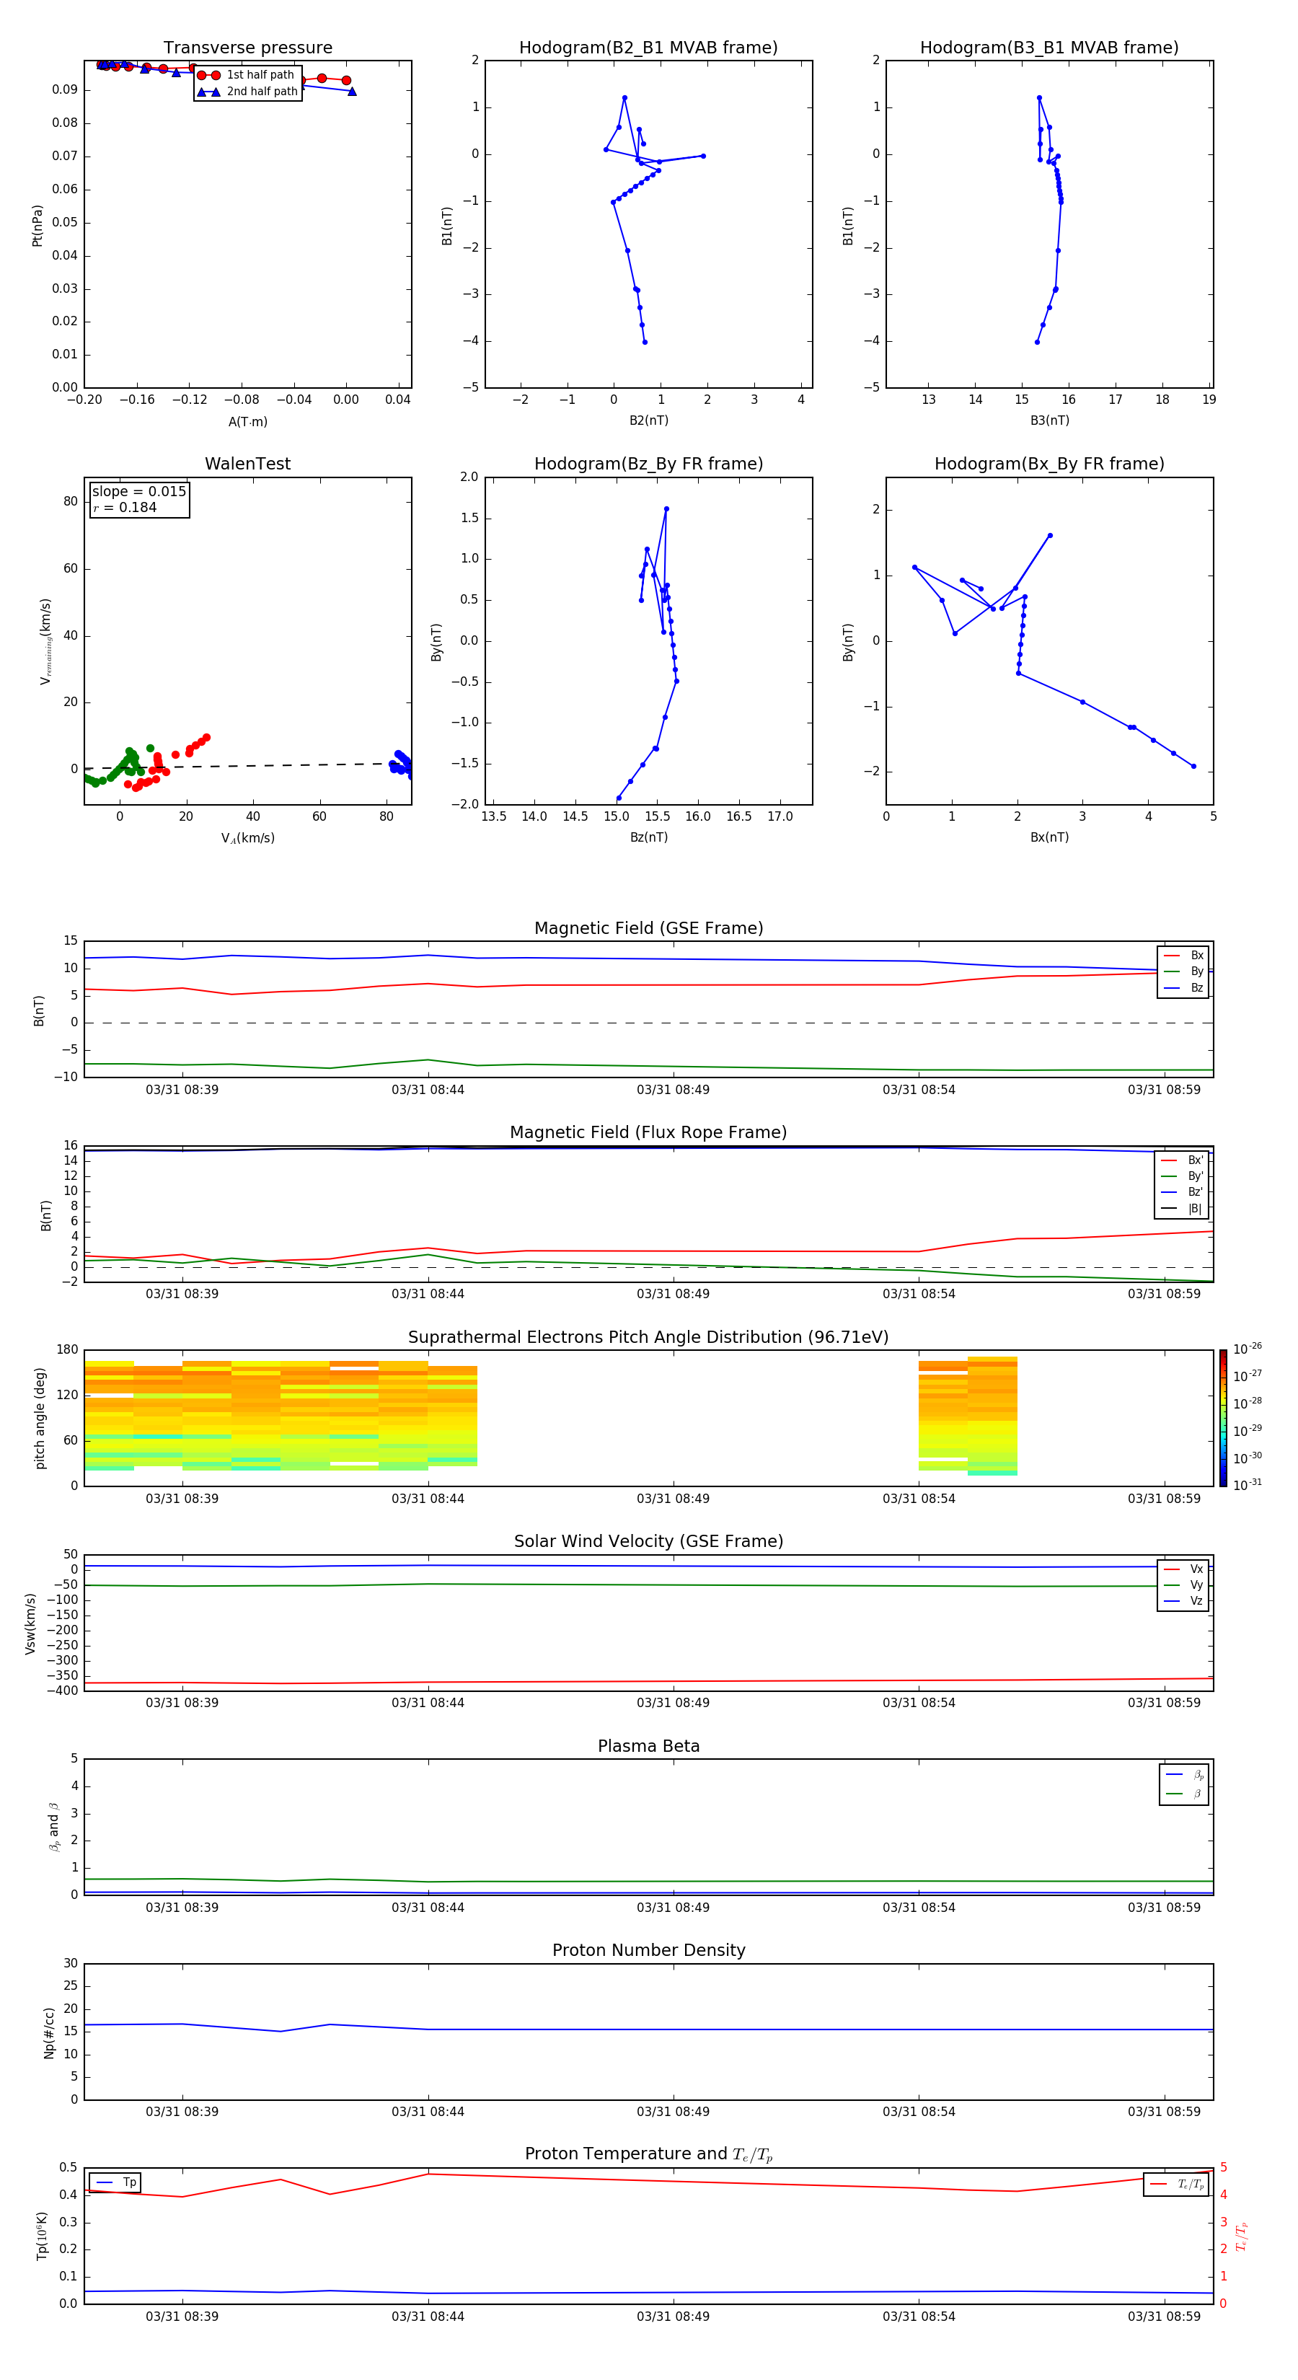This screenshot has width=1298, height=2380.
Task: Click the Suprathermal Electrons Pitch Angle Distribution title
Action: click(648, 1338)
